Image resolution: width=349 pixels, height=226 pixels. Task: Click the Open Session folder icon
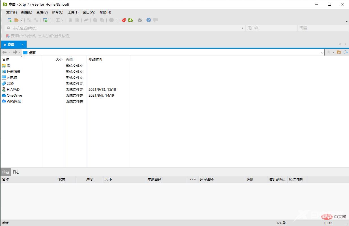coord(16,20)
